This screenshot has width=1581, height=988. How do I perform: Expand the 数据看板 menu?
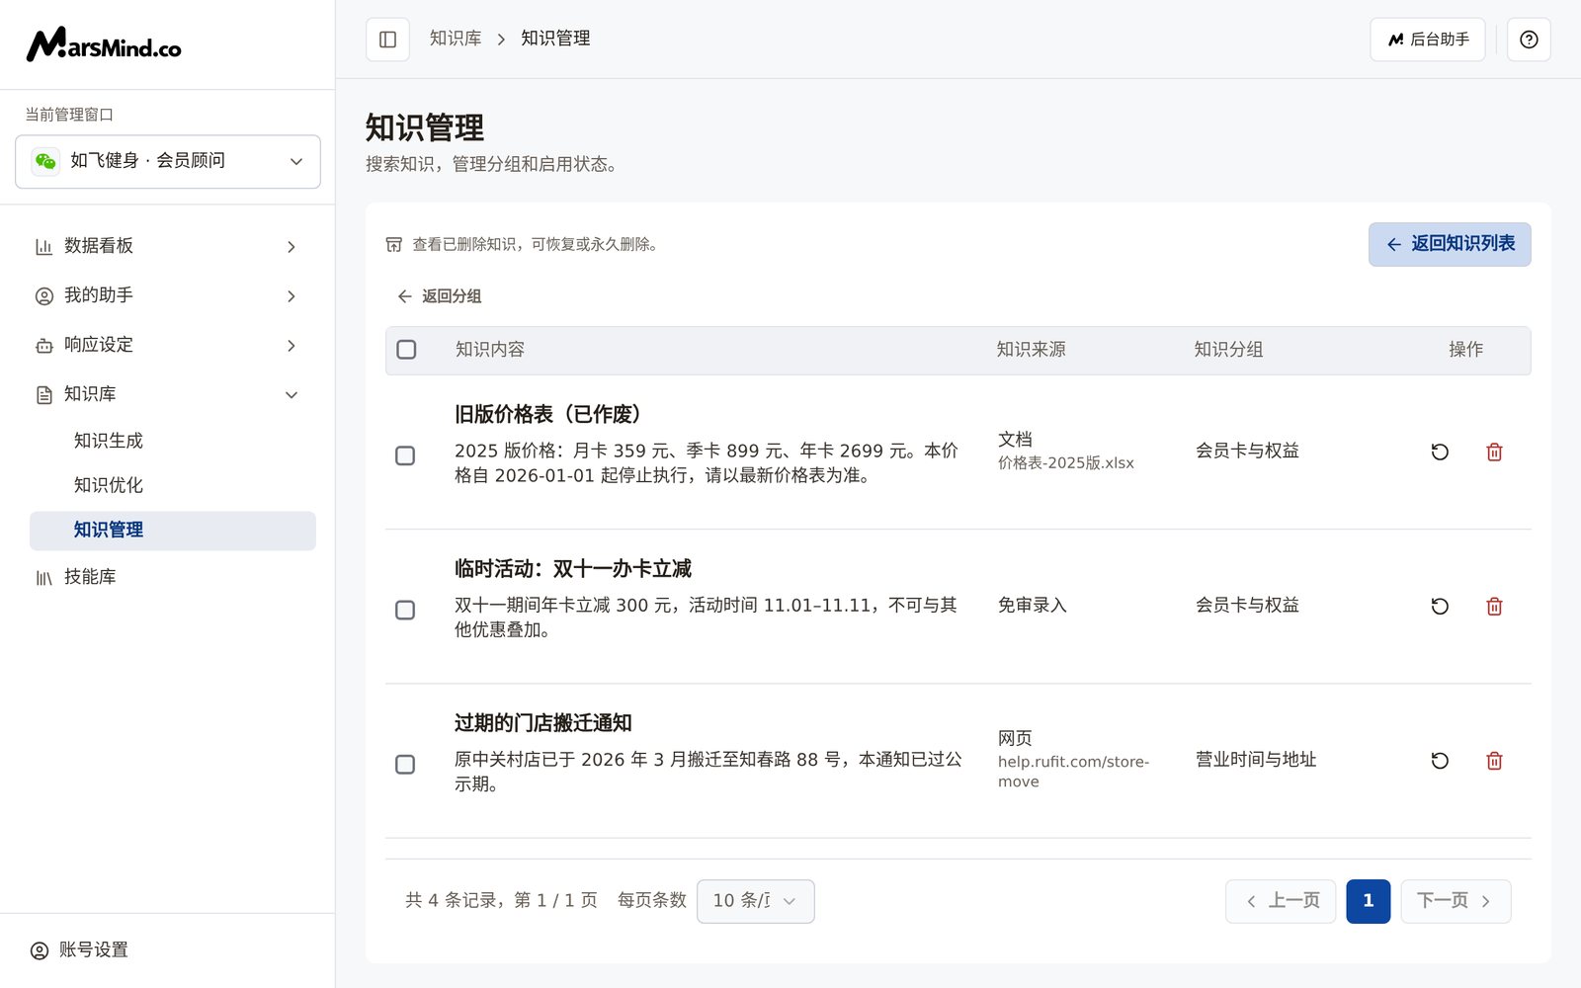coord(168,246)
